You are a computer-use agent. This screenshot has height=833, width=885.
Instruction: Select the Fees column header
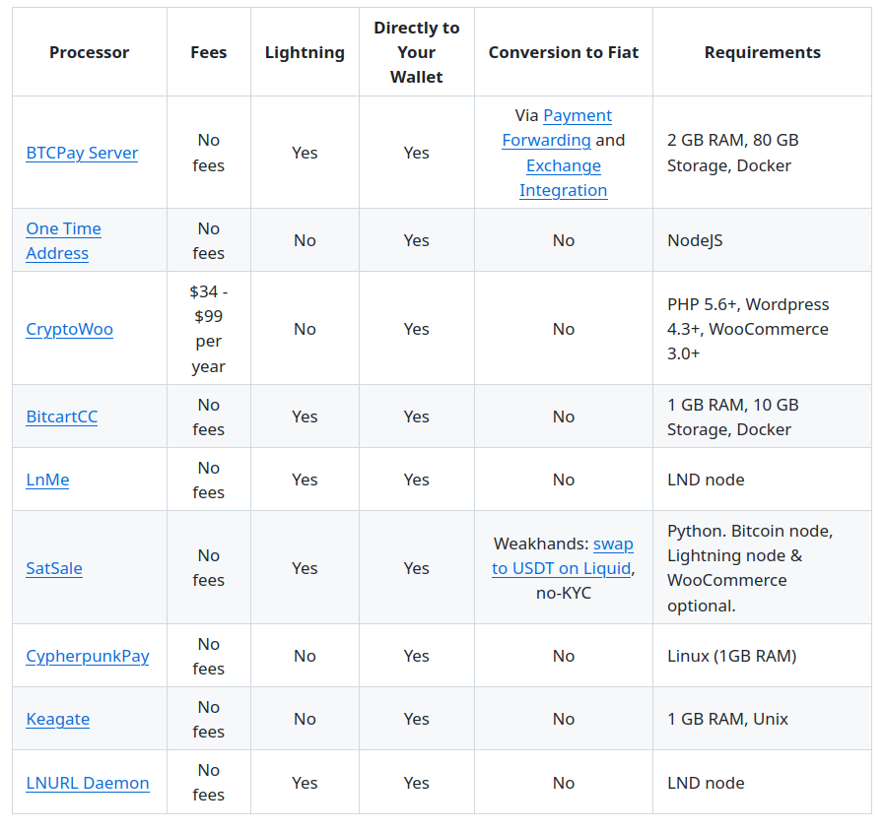point(208,52)
